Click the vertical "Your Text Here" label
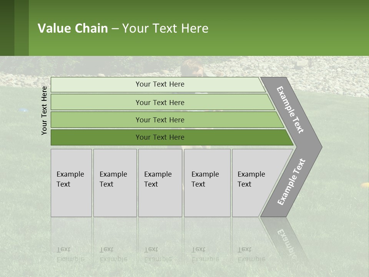This screenshot has width=369, height=277. point(44,110)
